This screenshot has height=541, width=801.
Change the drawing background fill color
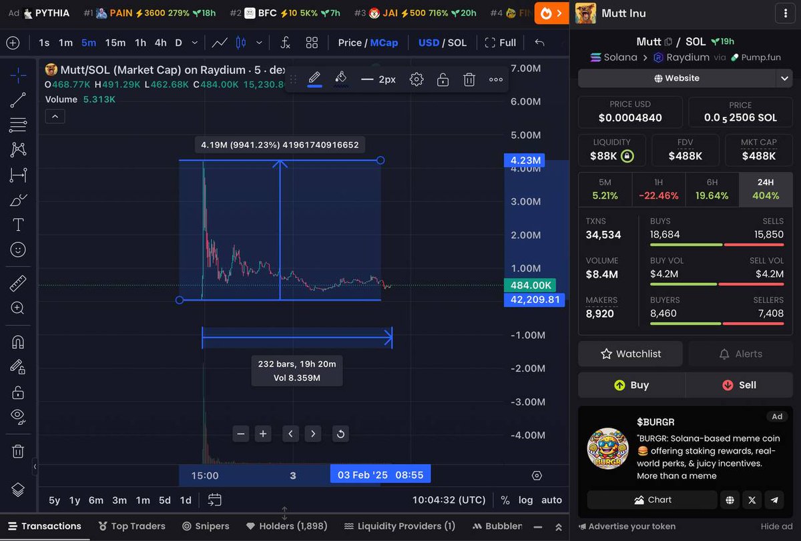(341, 79)
